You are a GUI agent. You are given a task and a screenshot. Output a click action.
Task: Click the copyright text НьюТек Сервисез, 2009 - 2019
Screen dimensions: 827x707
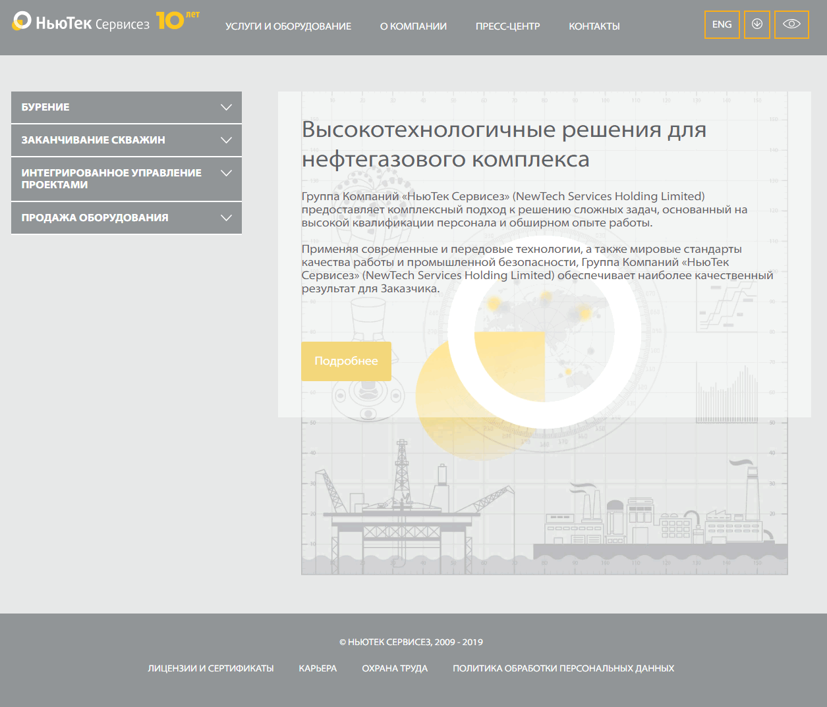pos(411,642)
